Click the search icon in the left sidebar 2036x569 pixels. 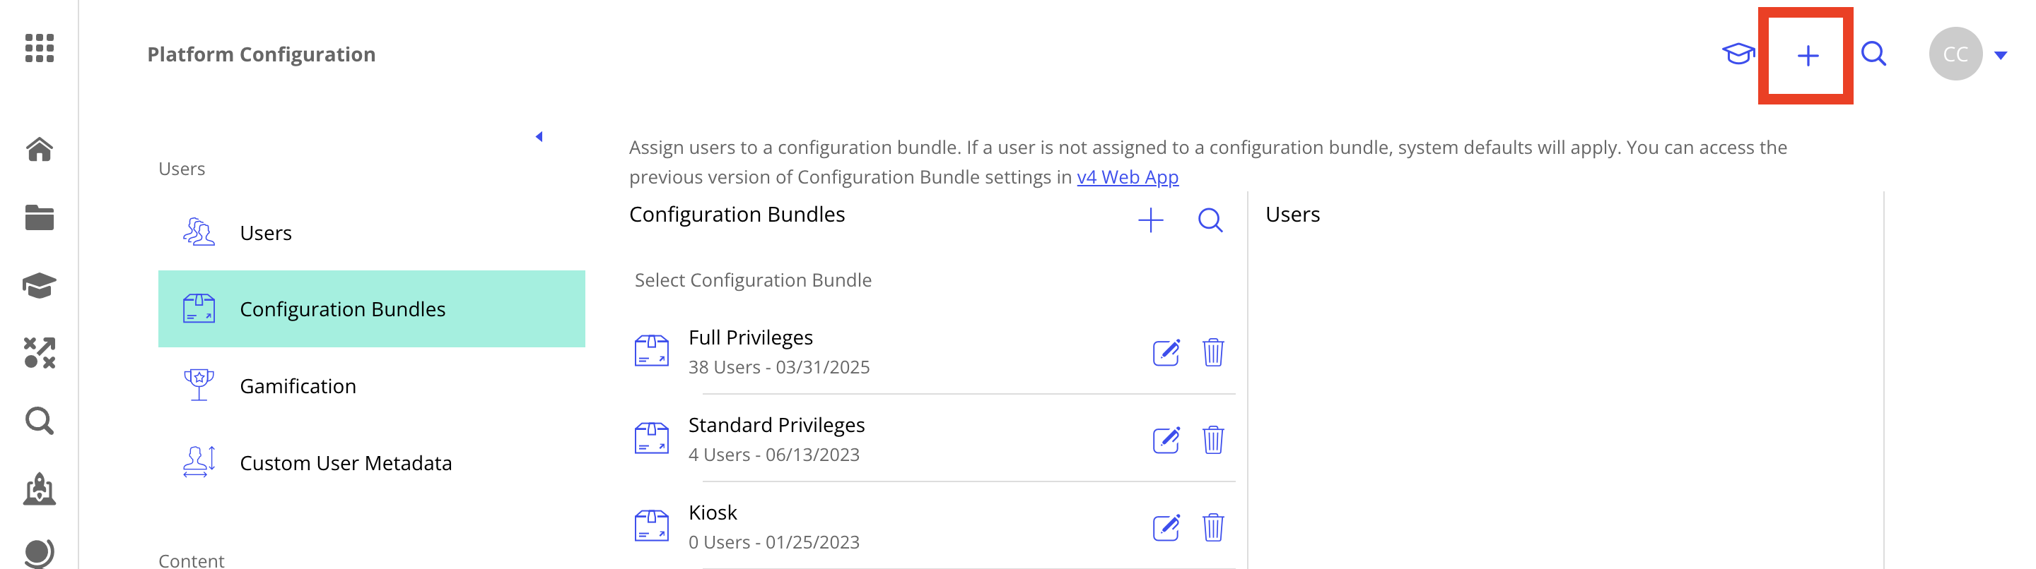point(40,421)
